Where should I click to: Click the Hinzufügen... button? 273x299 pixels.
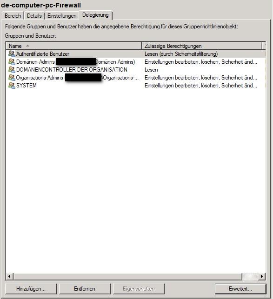click(31, 289)
